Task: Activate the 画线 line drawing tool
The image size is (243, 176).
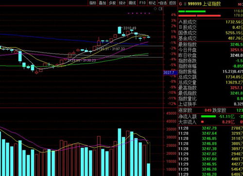Action: coord(132,3)
